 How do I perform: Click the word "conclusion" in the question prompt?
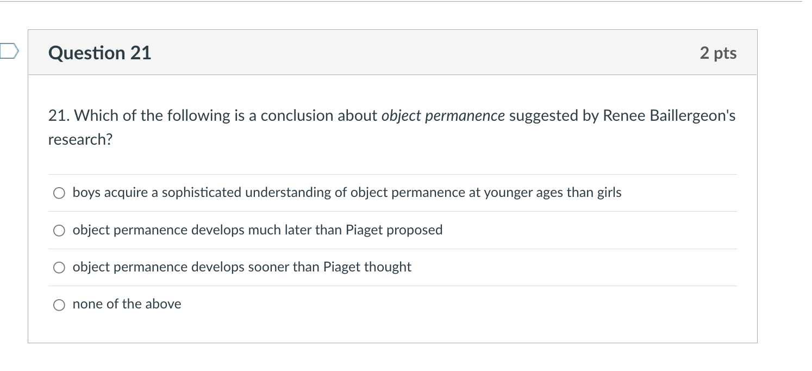tap(297, 116)
